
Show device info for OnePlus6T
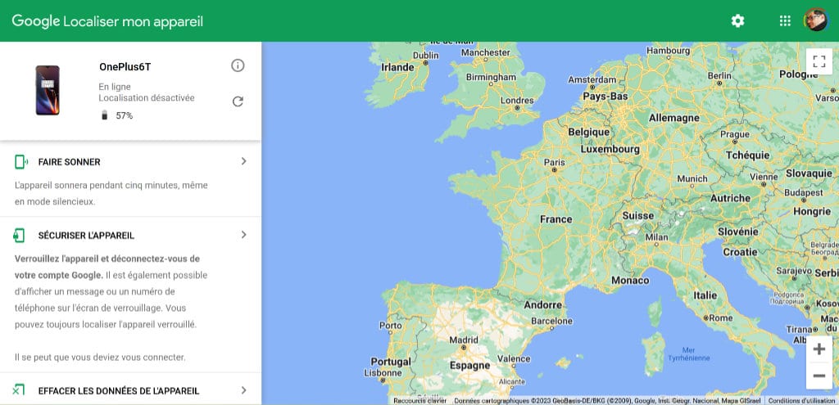pos(238,65)
